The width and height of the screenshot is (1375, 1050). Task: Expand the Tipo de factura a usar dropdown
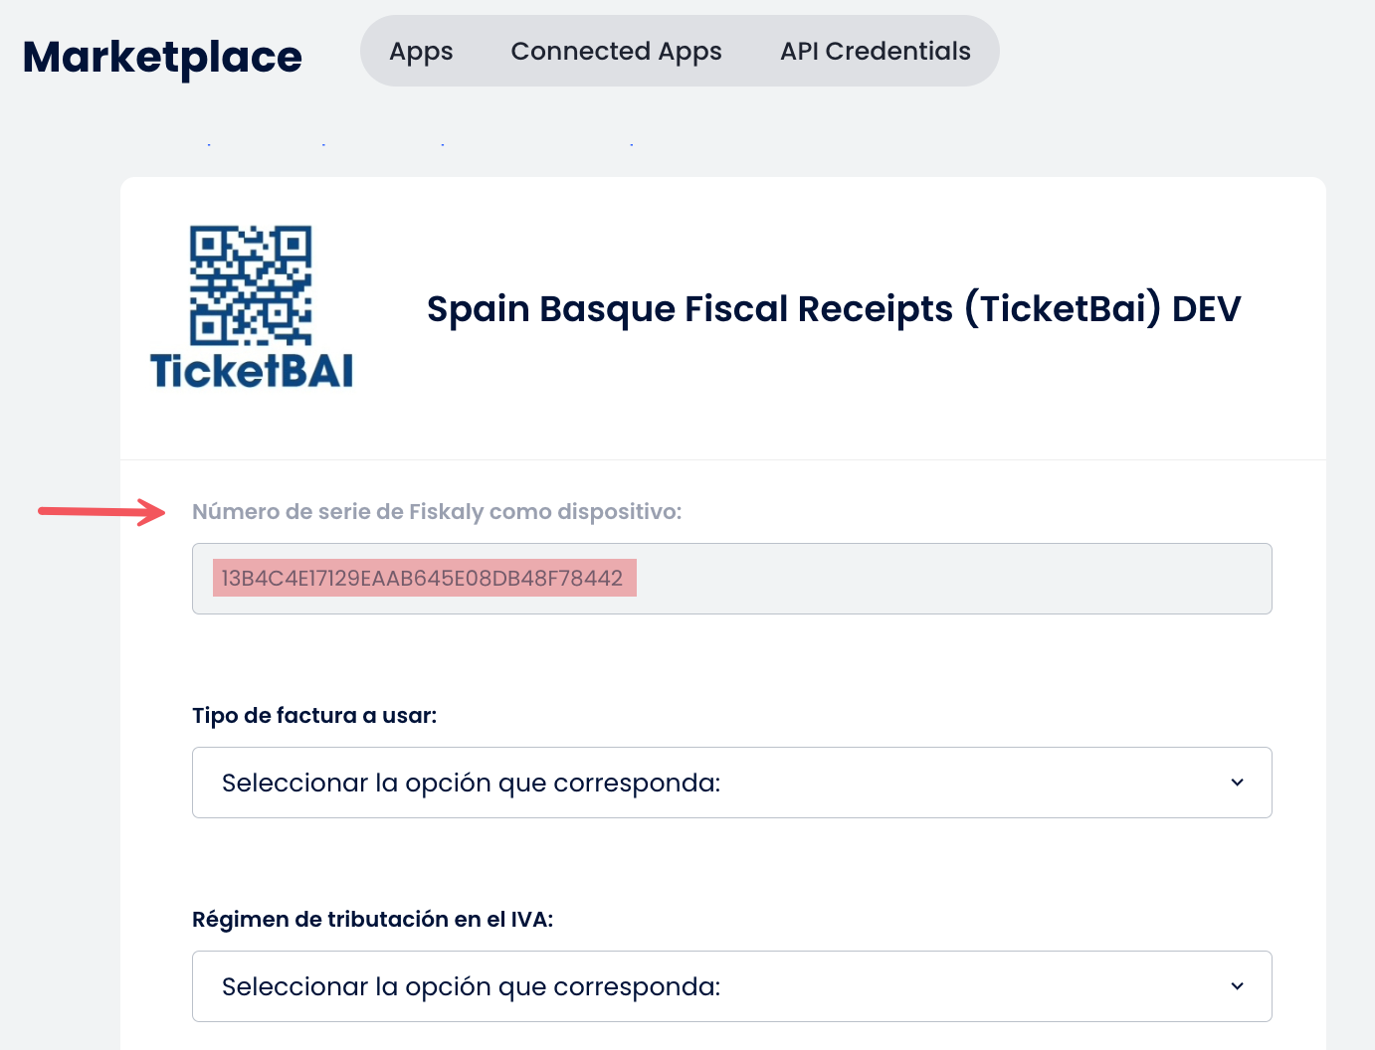(732, 783)
